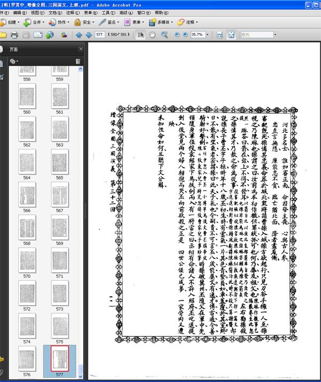Click the 签名 (Sign) pen button
The image size is (321, 382).
(x=109, y=22)
